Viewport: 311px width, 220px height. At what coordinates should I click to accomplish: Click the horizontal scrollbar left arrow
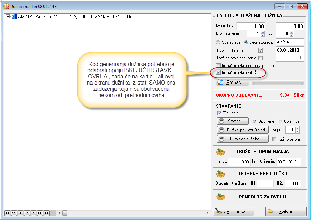click(59, 213)
